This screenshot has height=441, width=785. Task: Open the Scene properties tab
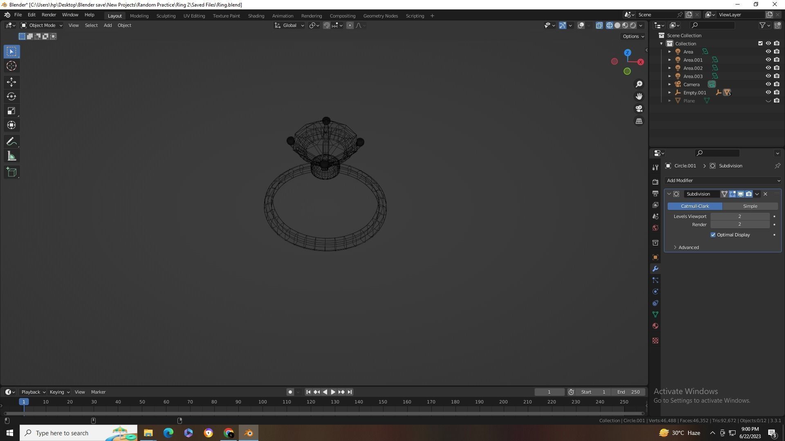click(655, 216)
